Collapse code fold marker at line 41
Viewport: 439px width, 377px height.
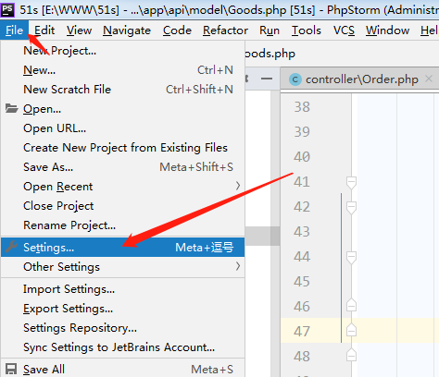[351, 182]
